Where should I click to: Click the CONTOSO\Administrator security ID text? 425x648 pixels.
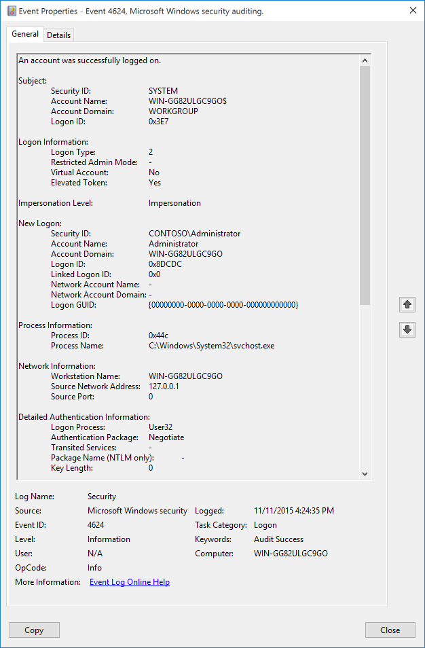click(x=194, y=234)
